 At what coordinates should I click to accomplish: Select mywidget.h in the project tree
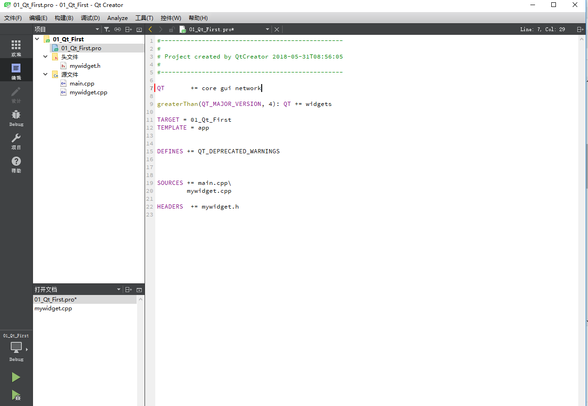[85, 66]
